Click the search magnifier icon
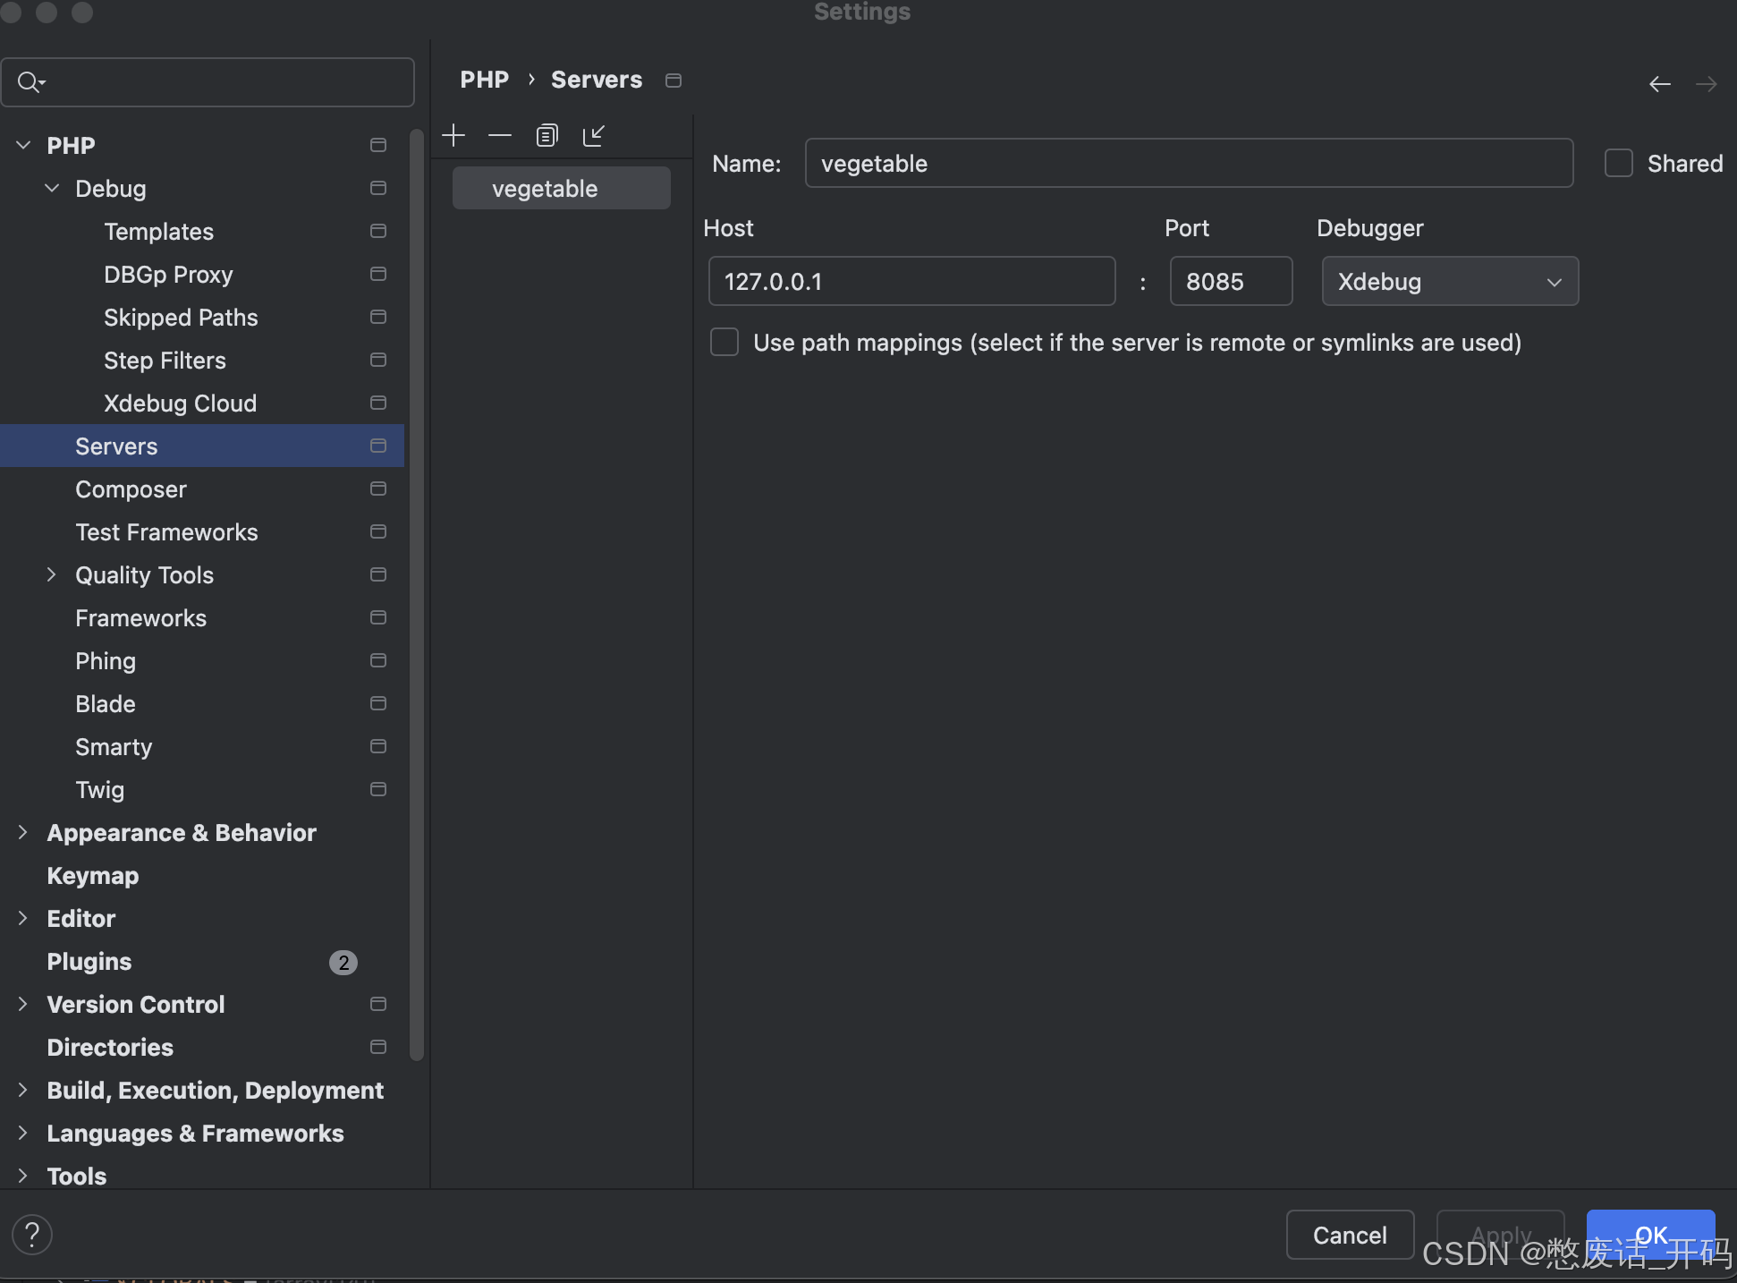The height and width of the screenshot is (1283, 1737). pos(30,82)
